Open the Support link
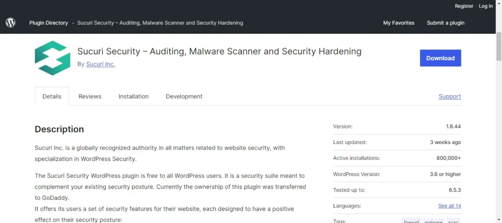Screen dimensions: 502x223 tap(450, 96)
